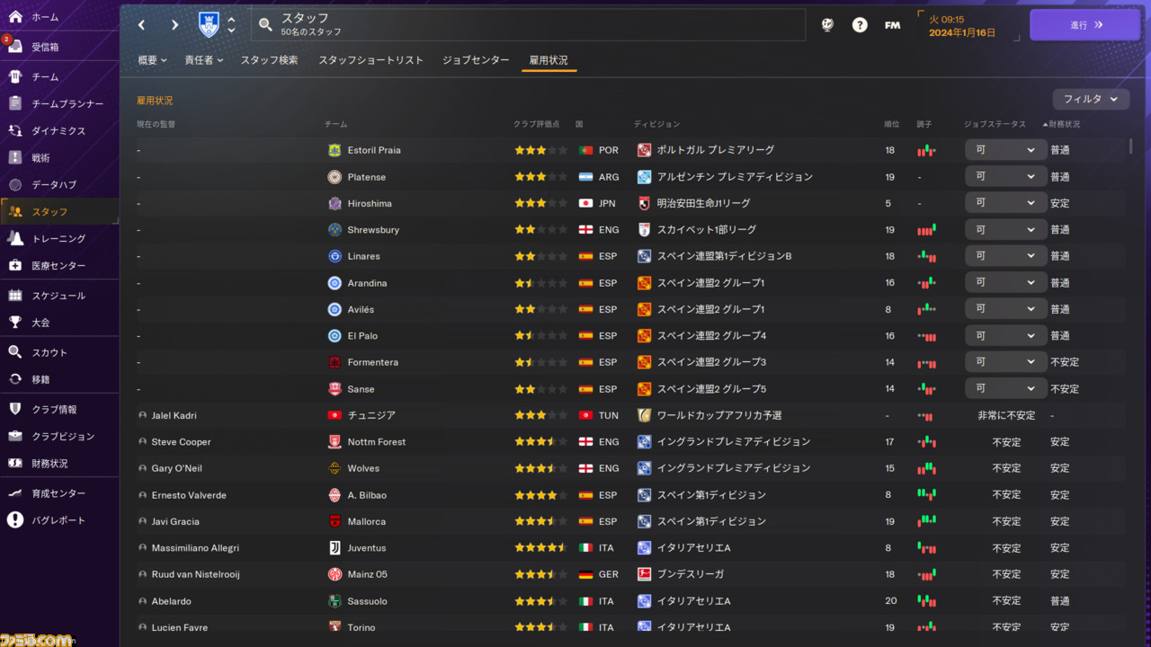Click the スタッフ search field
The width and height of the screenshot is (1151, 647).
pos(528,25)
